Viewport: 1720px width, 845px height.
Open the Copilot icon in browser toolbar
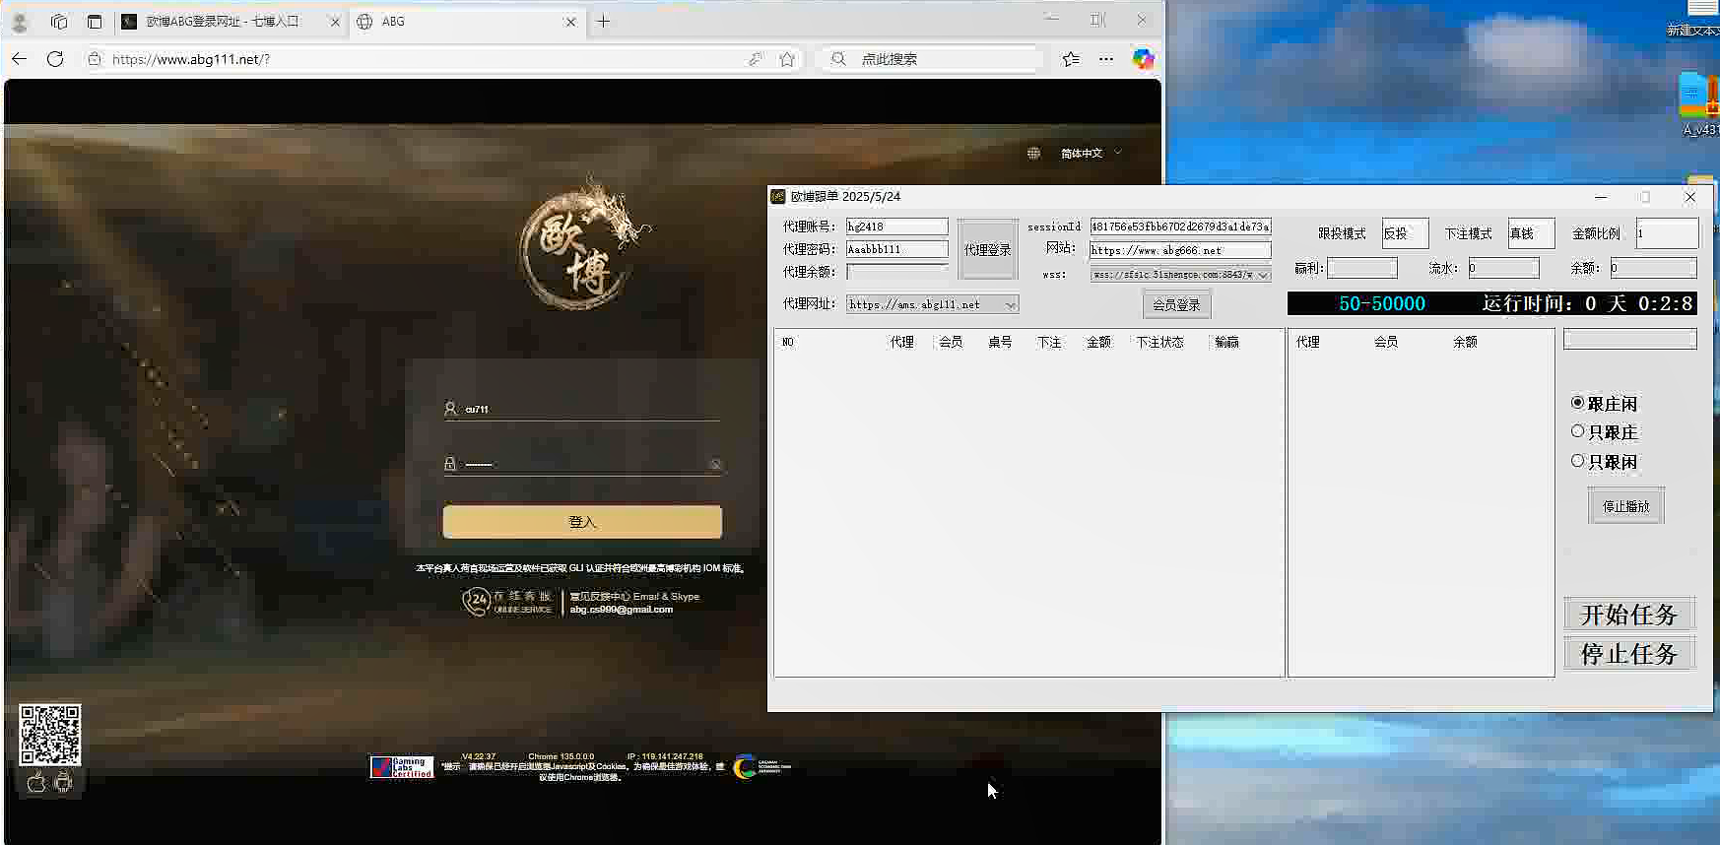(1143, 59)
